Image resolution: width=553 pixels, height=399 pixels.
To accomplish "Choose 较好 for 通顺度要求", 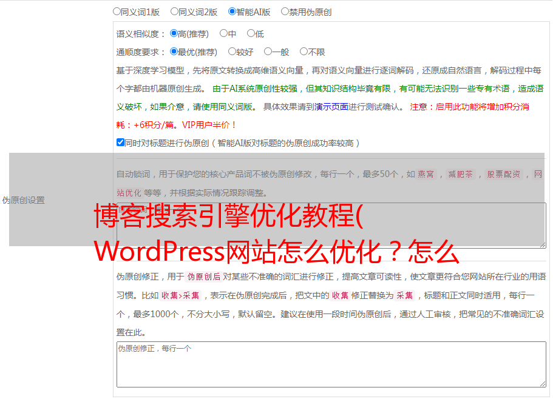I will (x=232, y=52).
